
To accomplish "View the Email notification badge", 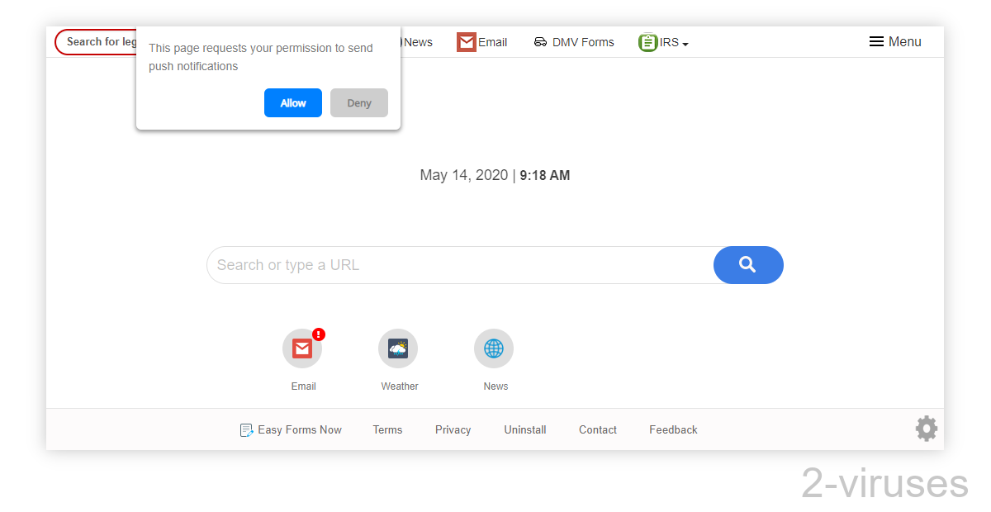I will click(318, 334).
